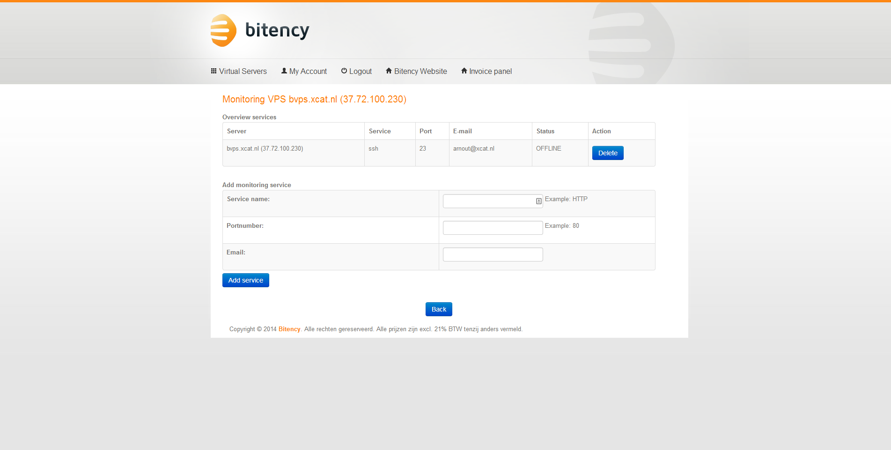Go to the My Account page
891x450 pixels.
tap(308, 72)
